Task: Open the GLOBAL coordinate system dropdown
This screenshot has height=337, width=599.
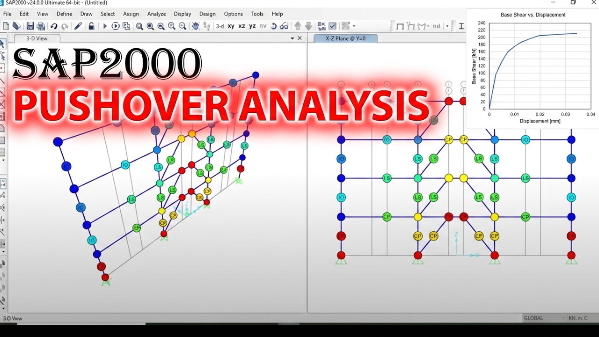Action: (544, 318)
